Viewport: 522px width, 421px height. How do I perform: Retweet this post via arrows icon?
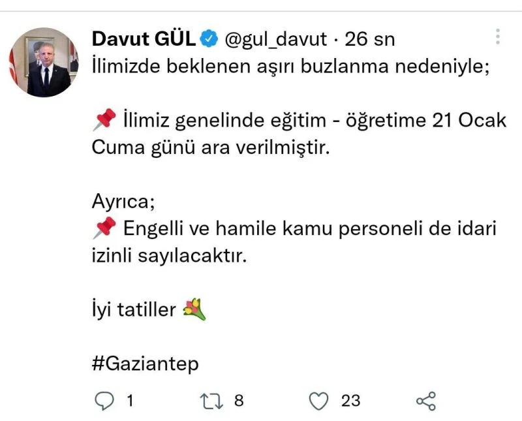tap(211, 401)
